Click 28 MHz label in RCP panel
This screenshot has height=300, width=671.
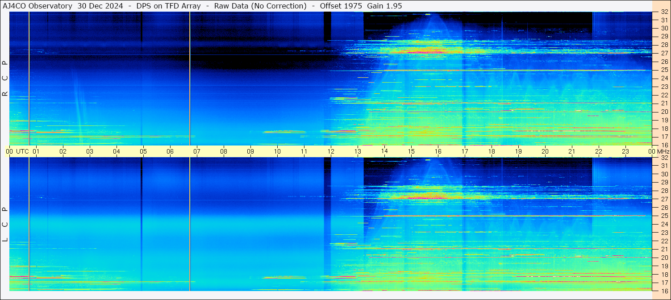pyautogui.click(x=664, y=45)
